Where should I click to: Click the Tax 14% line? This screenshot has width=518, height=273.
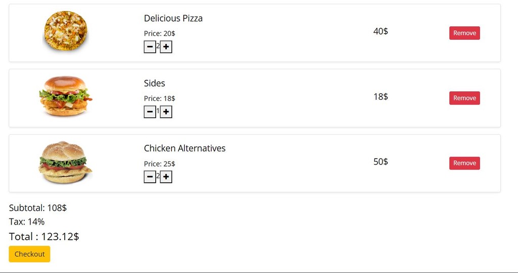click(27, 222)
